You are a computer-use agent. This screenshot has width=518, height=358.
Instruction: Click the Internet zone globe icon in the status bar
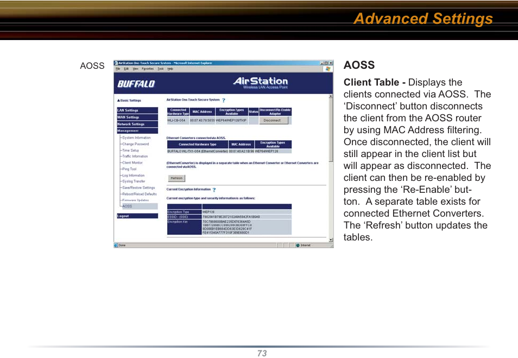pos(298,245)
